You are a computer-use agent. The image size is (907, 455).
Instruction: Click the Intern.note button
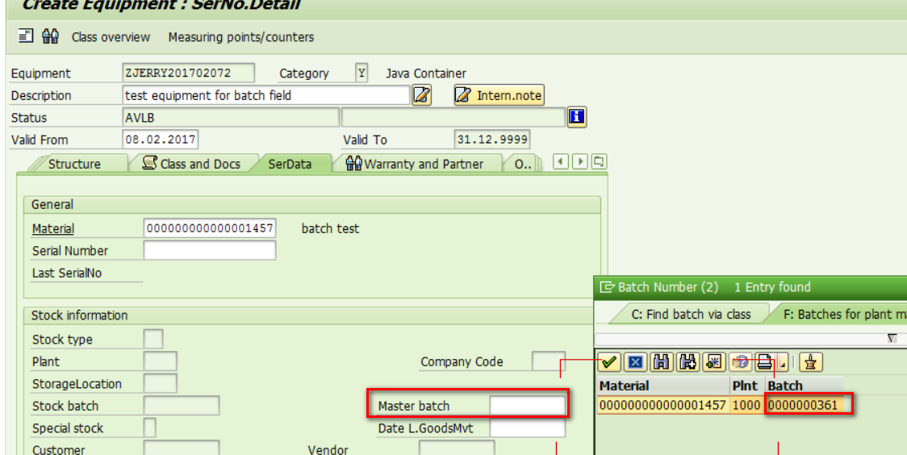[x=499, y=95]
